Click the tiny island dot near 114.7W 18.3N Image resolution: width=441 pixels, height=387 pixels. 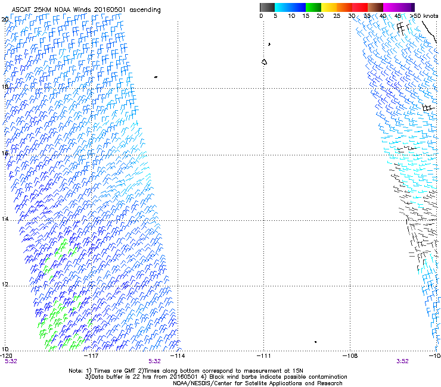[x=156, y=77]
